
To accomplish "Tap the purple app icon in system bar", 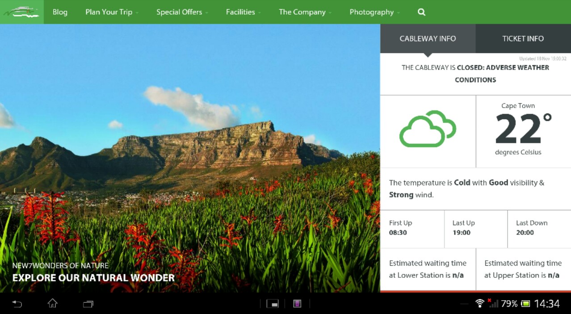I will pyautogui.click(x=297, y=304).
